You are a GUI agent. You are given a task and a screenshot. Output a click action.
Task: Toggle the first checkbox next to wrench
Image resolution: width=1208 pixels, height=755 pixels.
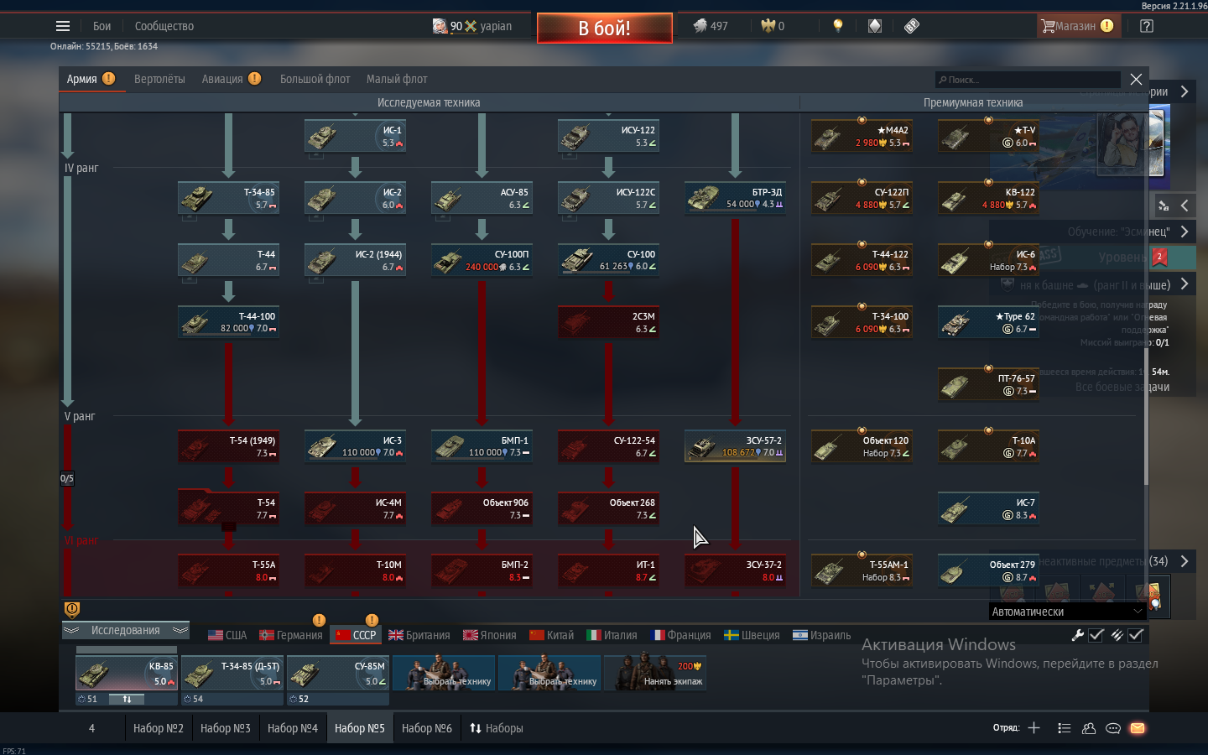coord(1096,635)
